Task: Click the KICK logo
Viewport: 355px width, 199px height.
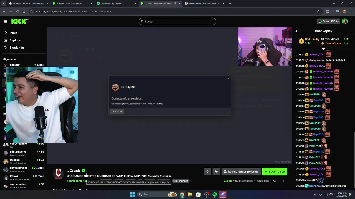Action: 20,21
